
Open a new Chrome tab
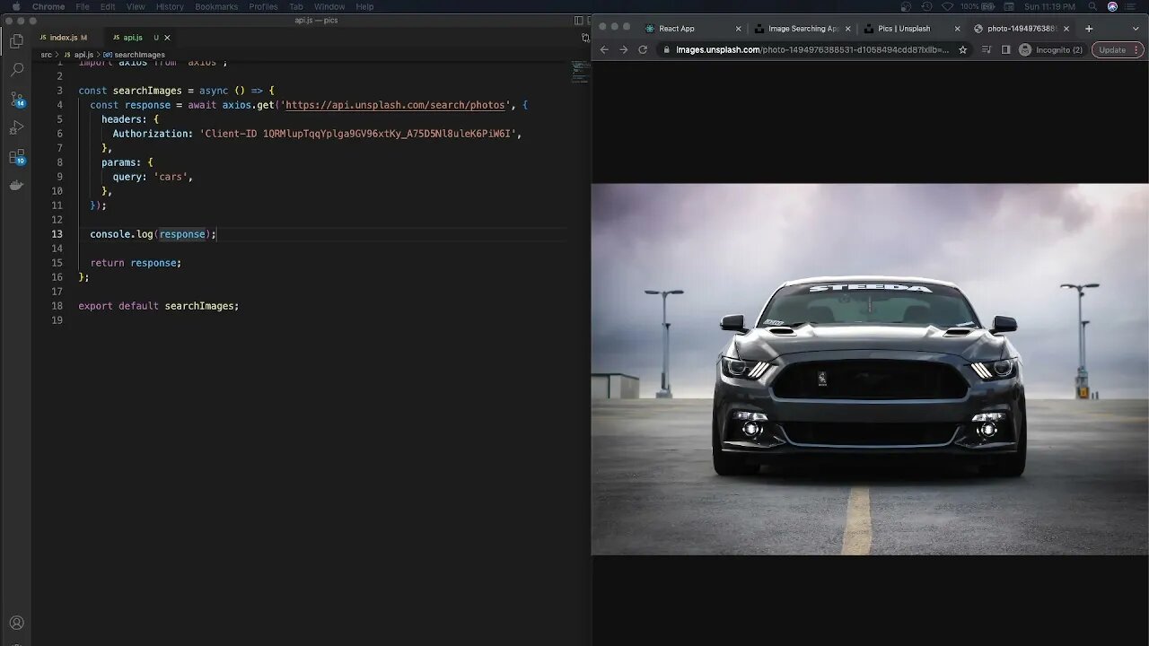pos(1089,29)
